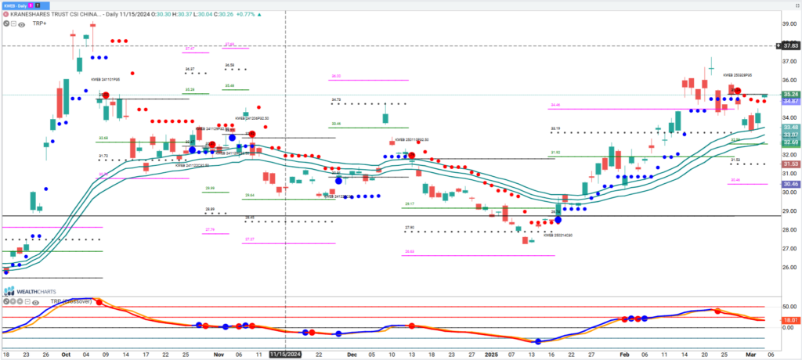802x360 pixels.
Task: Click the Oct label on time axis
Action: coord(66,354)
